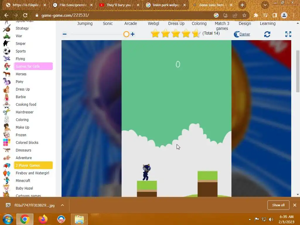Open Chrome profile avatar
This screenshot has height=225, width=300.
284,15
